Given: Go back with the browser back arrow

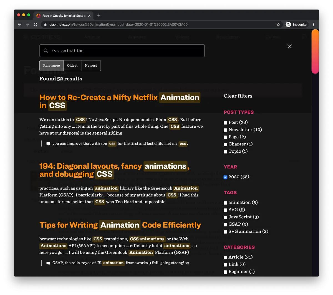Looking at the screenshot, I should (19, 24).
